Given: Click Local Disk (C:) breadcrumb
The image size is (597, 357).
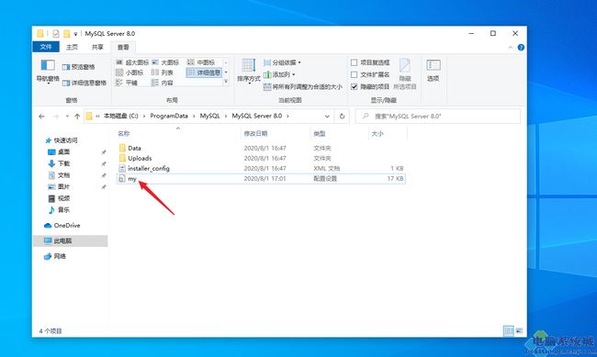Looking at the screenshot, I should 120,116.
